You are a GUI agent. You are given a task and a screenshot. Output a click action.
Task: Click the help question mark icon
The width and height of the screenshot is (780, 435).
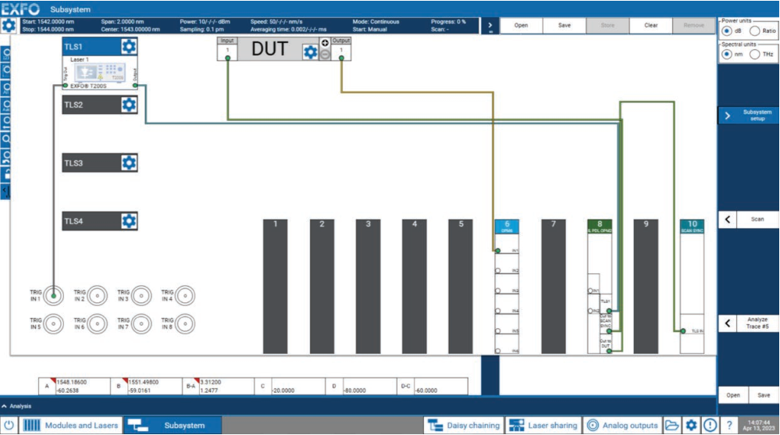pos(728,426)
